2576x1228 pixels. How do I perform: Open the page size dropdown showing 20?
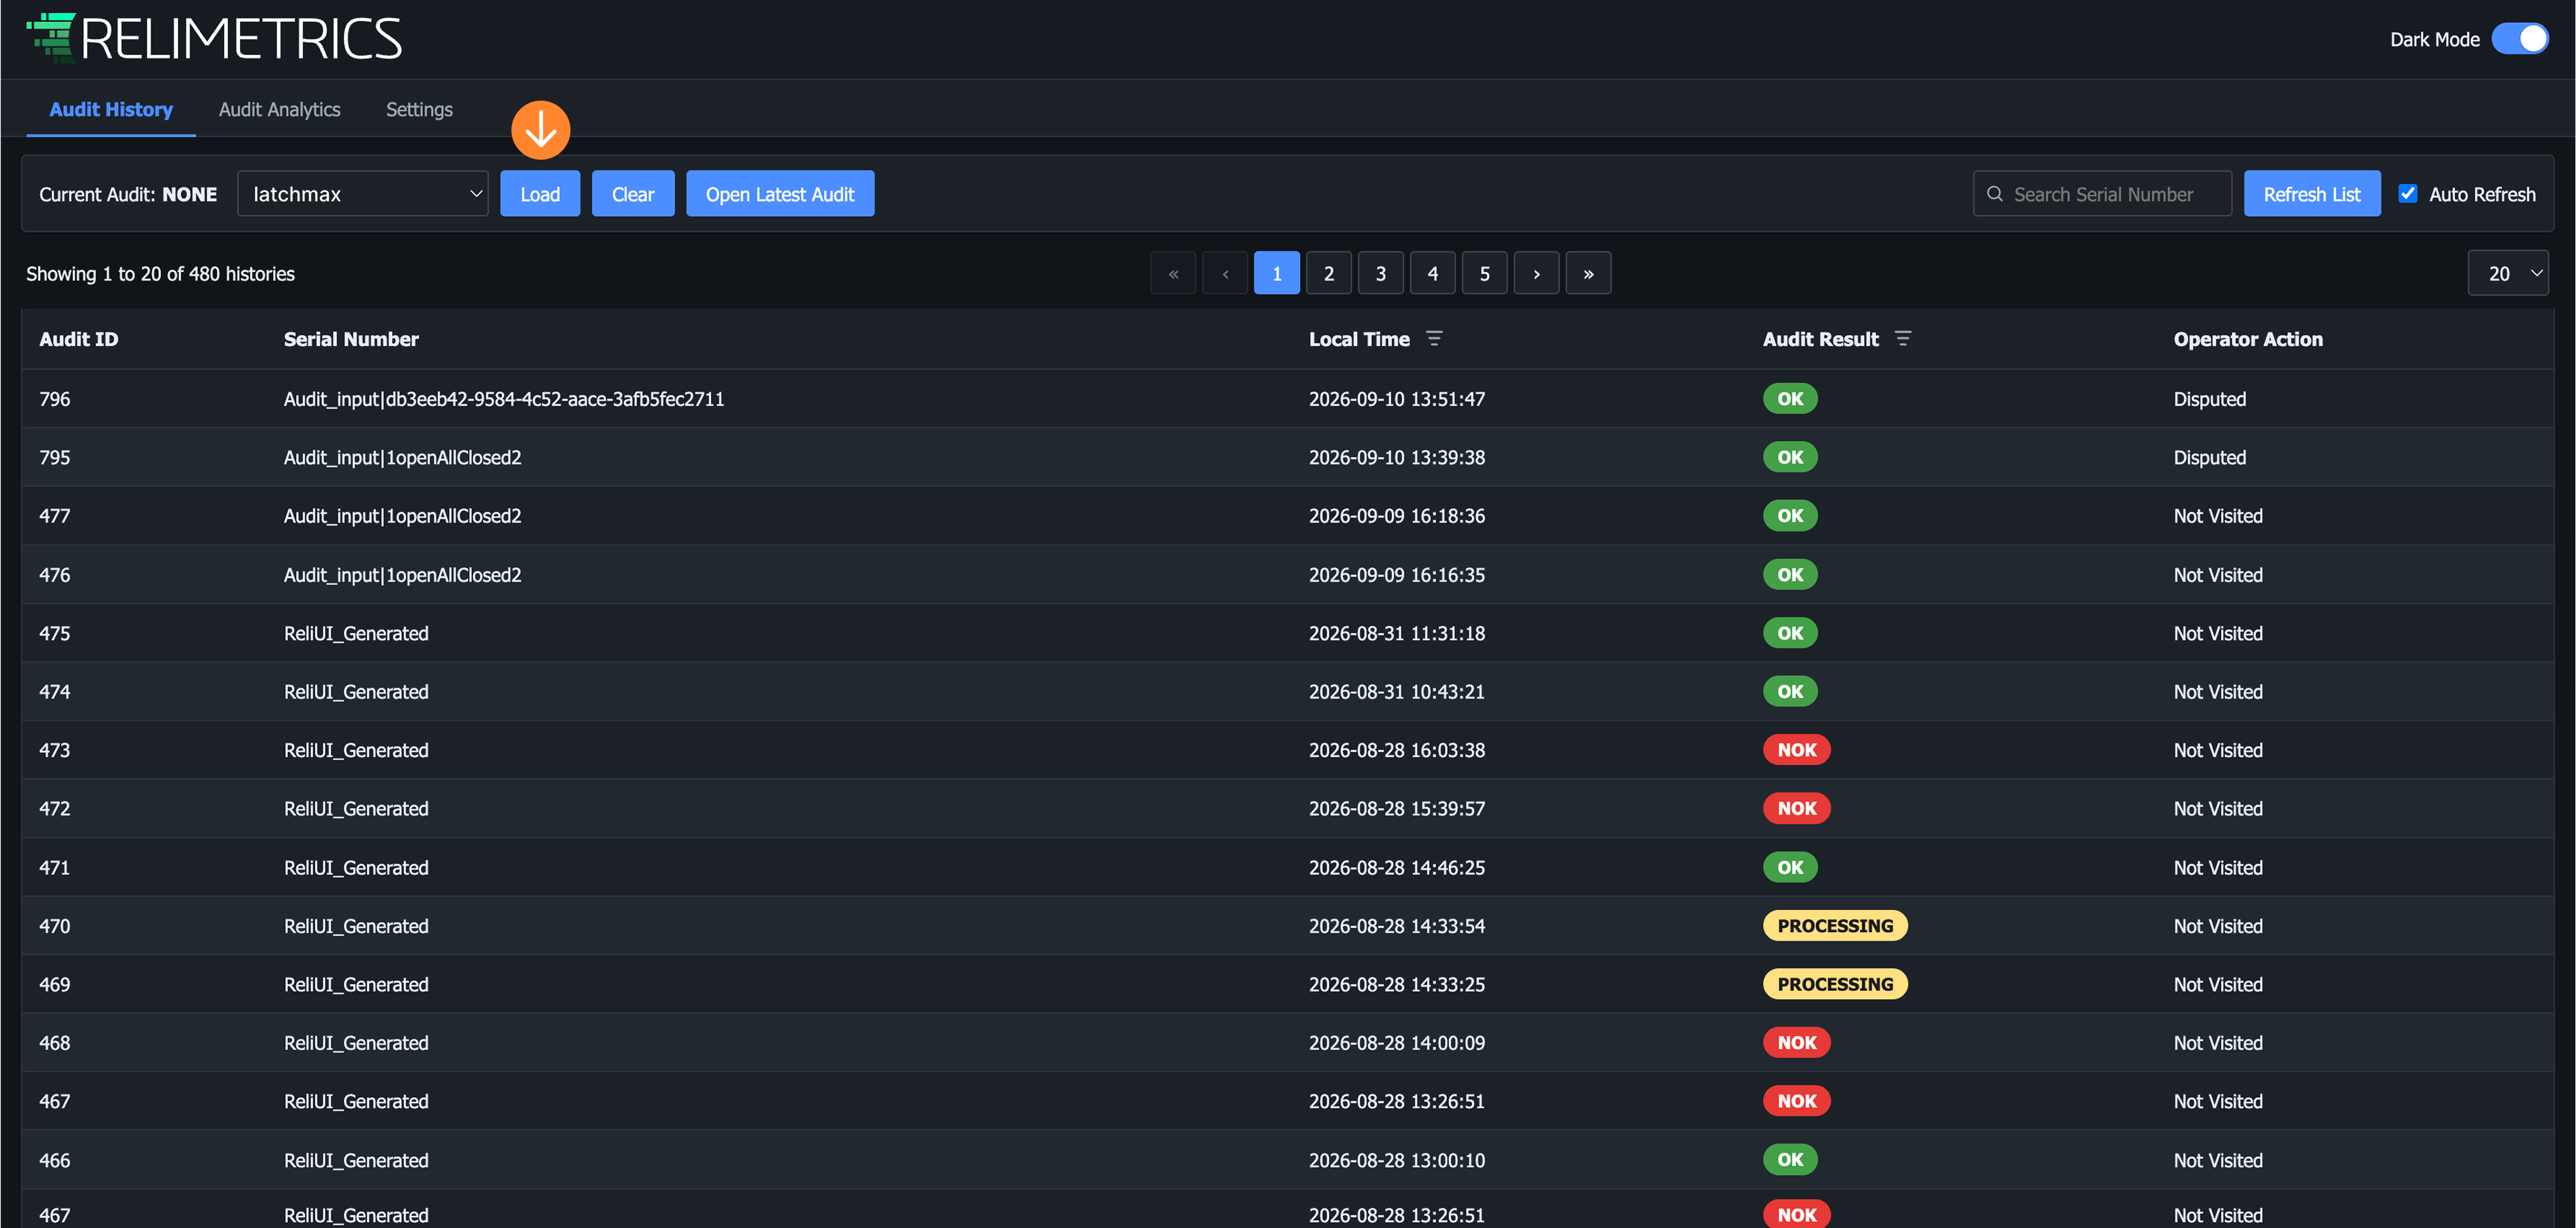pos(2508,273)
